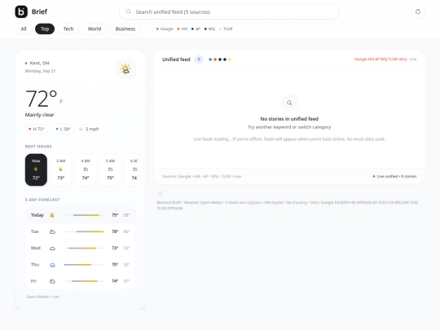Click the blue rain cloud icon in the Thu row
440x330 pixels.
coord(52,265)
